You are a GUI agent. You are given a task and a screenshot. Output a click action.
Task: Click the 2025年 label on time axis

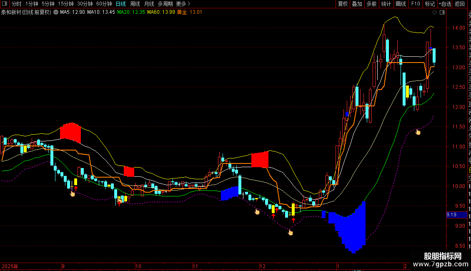(x=10, y=266)
